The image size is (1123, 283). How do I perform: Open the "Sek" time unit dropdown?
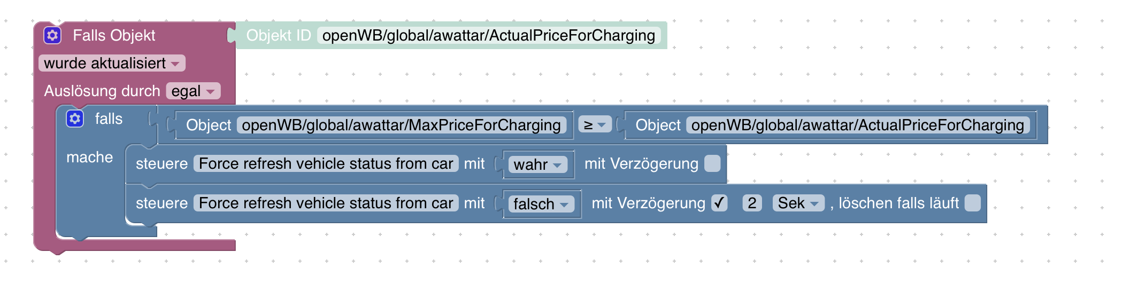(798, 203)
